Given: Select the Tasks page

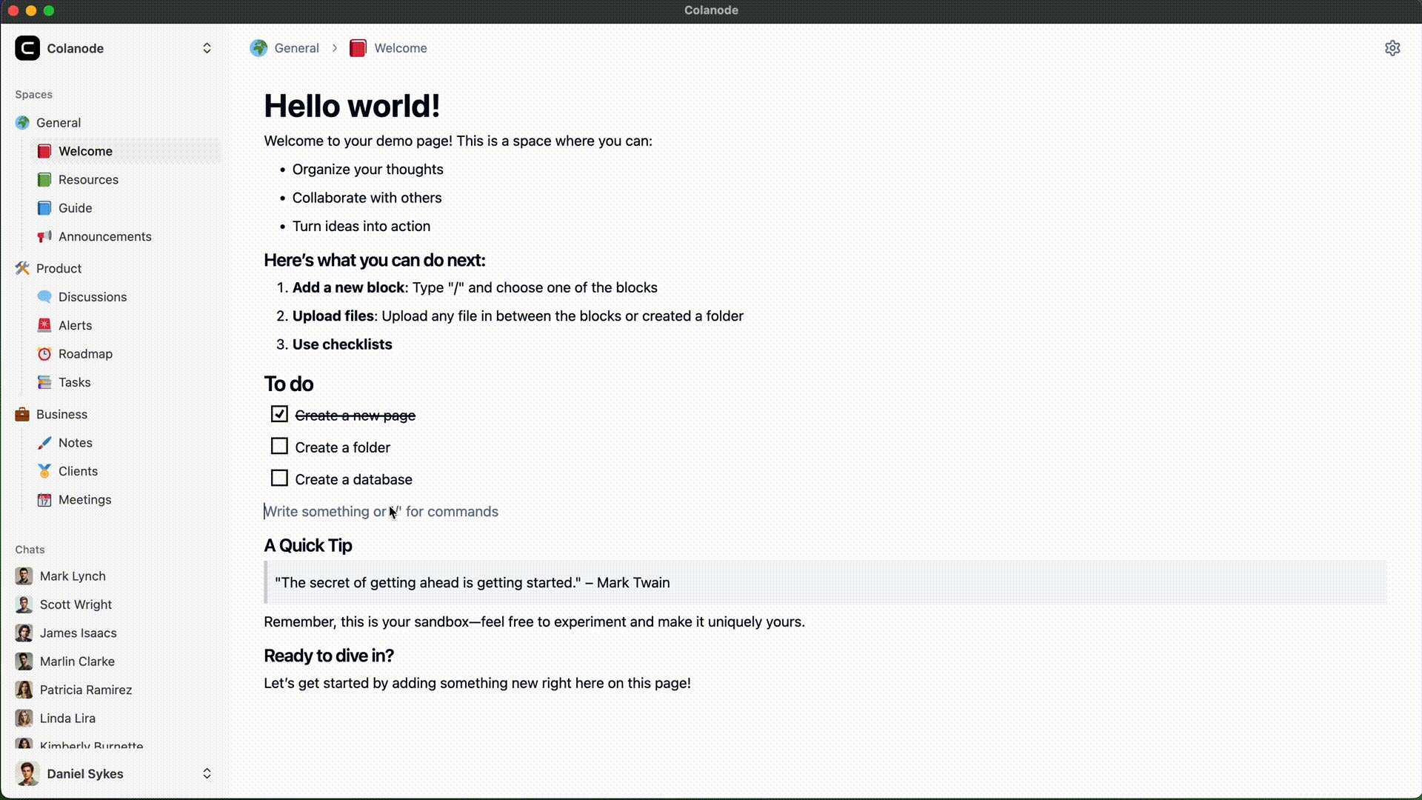Looking at the screenshot, I should pos(74,382).
